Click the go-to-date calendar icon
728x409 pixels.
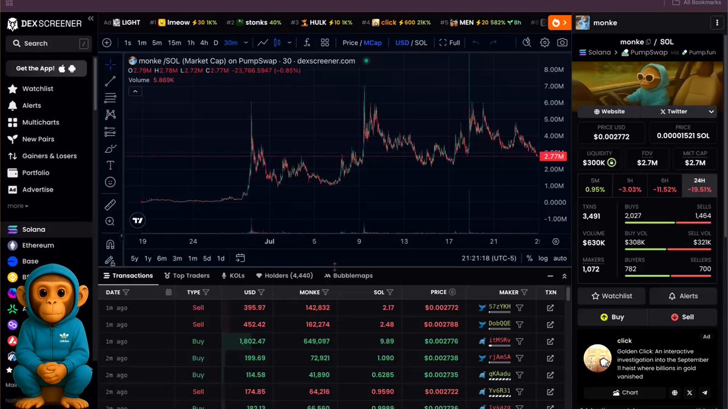pyautogui.click(x=240, y=258)
